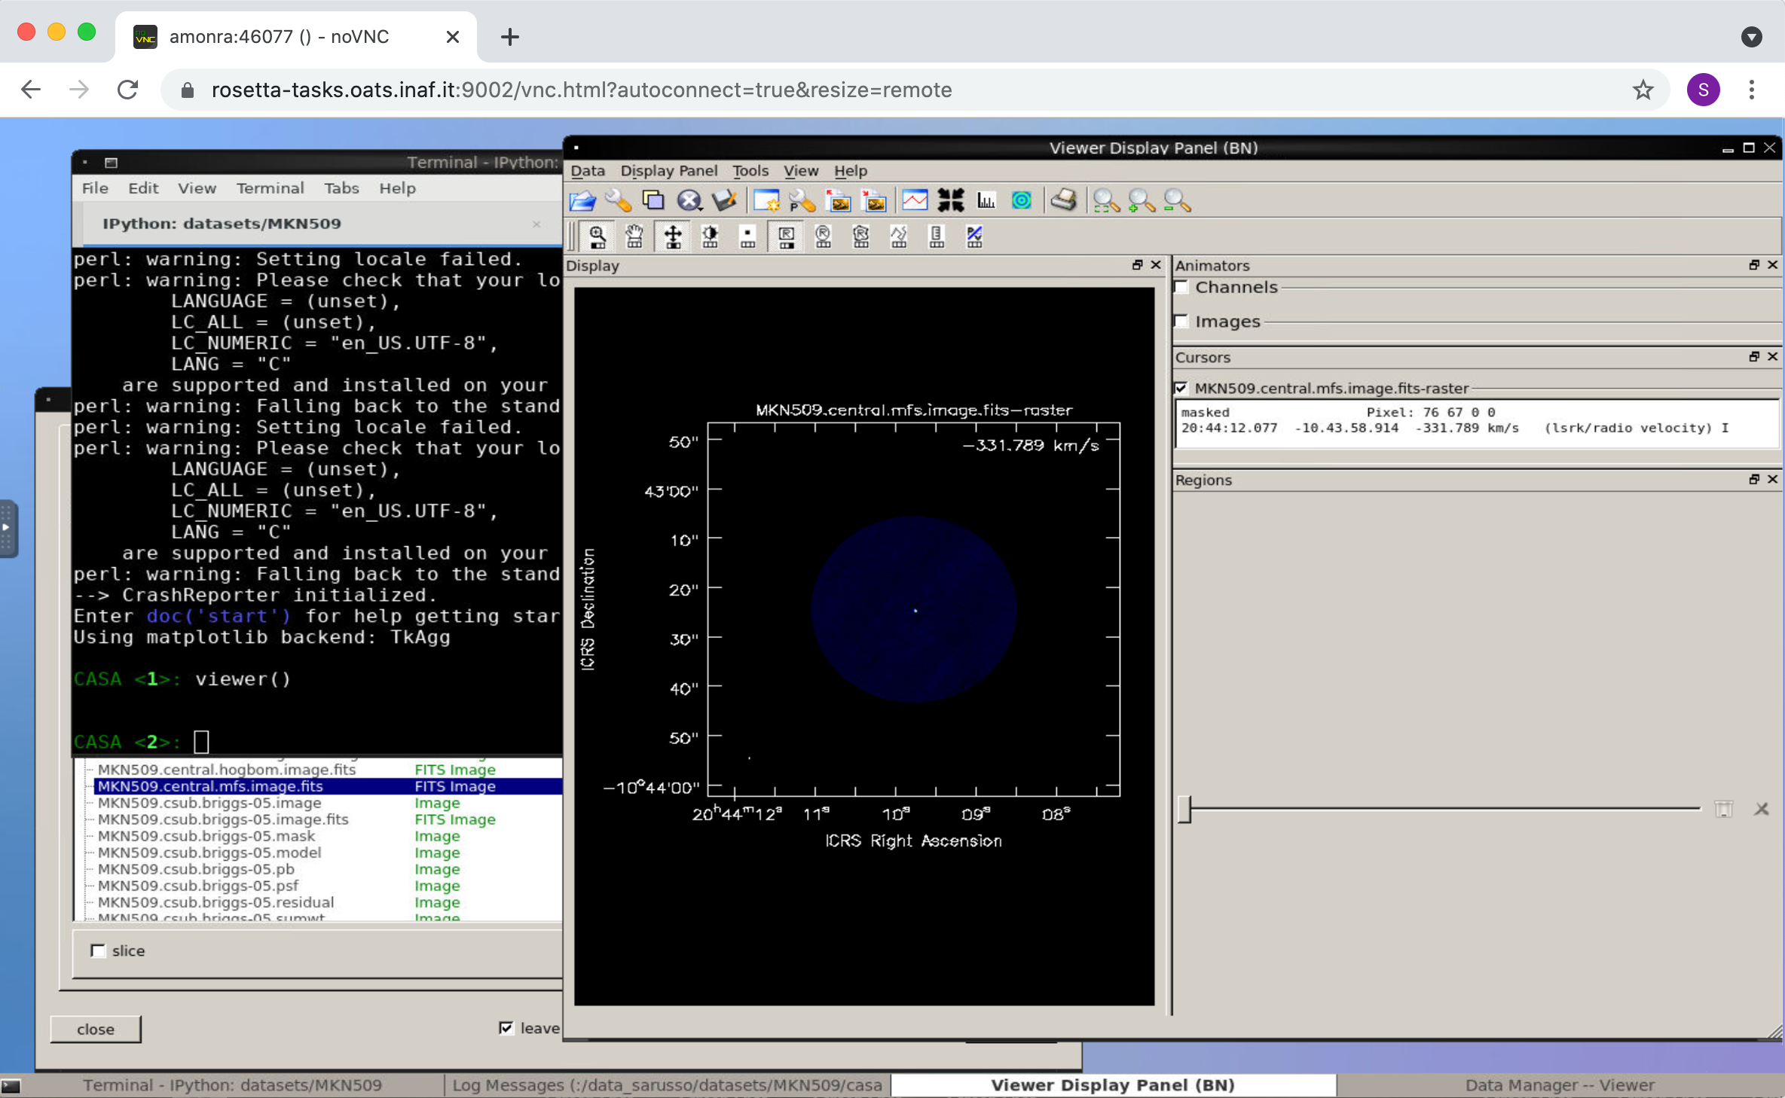The height and width of the screenshot is (1098, 1785).
Task: Click zoom out magnifier with green minus
Action: [x=1177, y=201]
